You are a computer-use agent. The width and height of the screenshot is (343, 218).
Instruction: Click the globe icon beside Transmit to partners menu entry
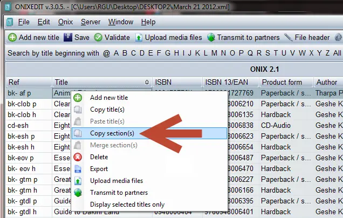point(78,193)
